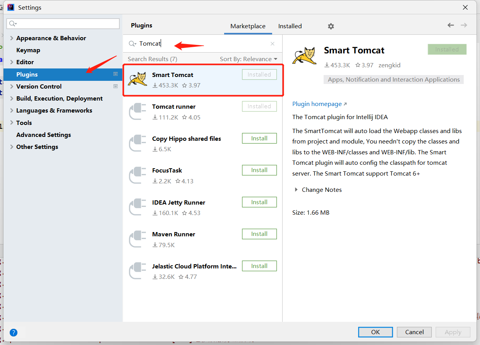Open the plugins manage gear icon
Image resolution: width=480 pixels, height=345 pixels.
(x=331, y=26)
